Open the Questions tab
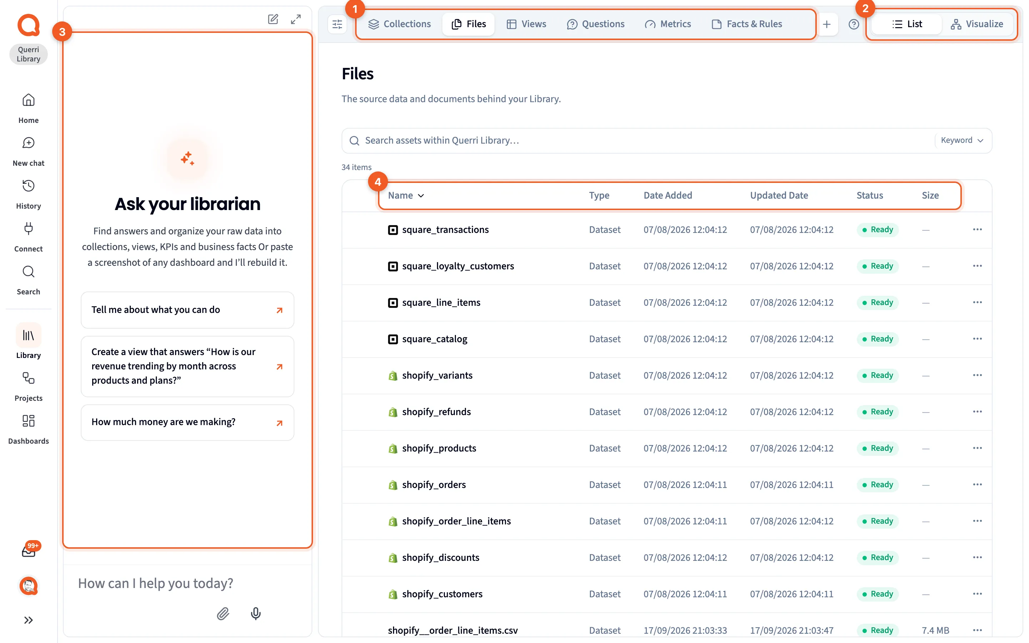The image size is (1029, 643). [595, 24]
